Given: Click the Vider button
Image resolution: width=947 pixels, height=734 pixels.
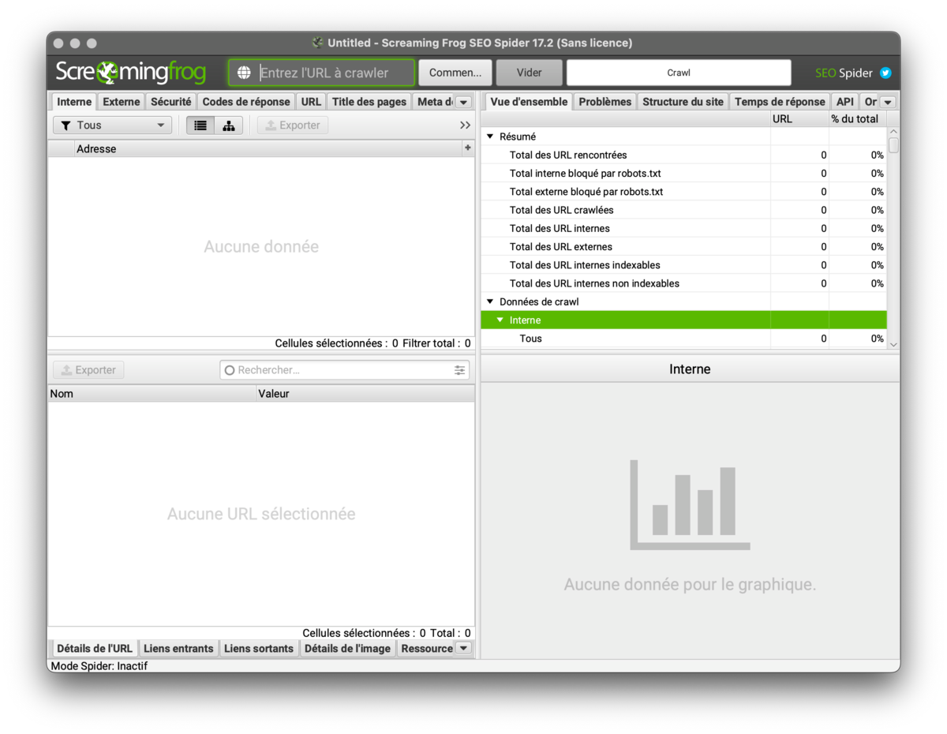Looking at the screenshot, I should (529, 73).
